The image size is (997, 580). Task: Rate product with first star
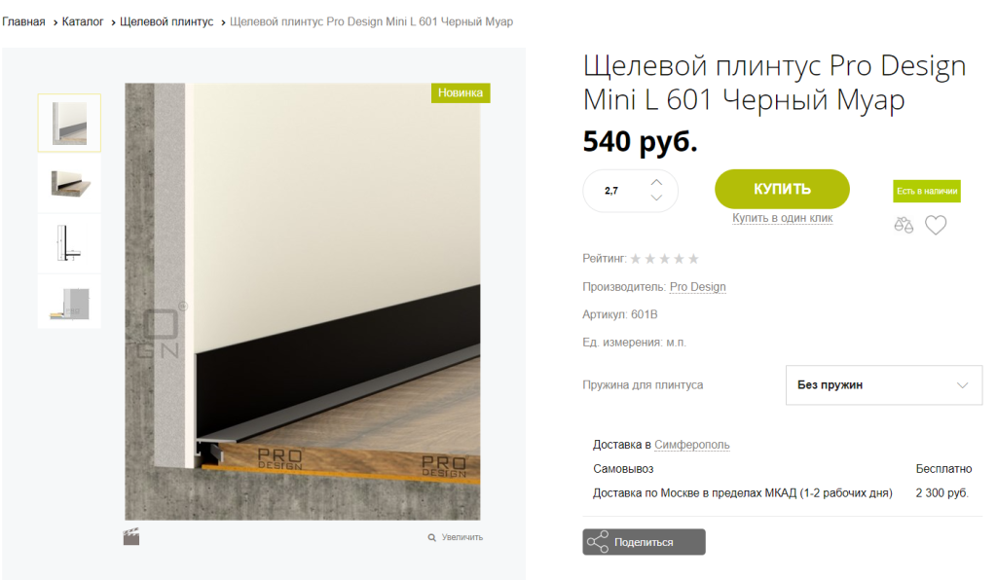(x=635, y=259)
